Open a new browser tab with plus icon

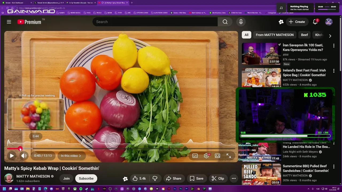tap(132, 3)
